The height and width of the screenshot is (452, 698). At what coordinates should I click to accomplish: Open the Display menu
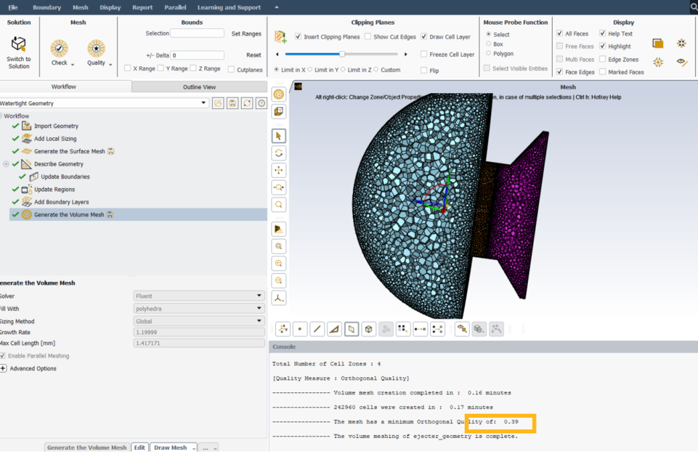tap(110, 7)
